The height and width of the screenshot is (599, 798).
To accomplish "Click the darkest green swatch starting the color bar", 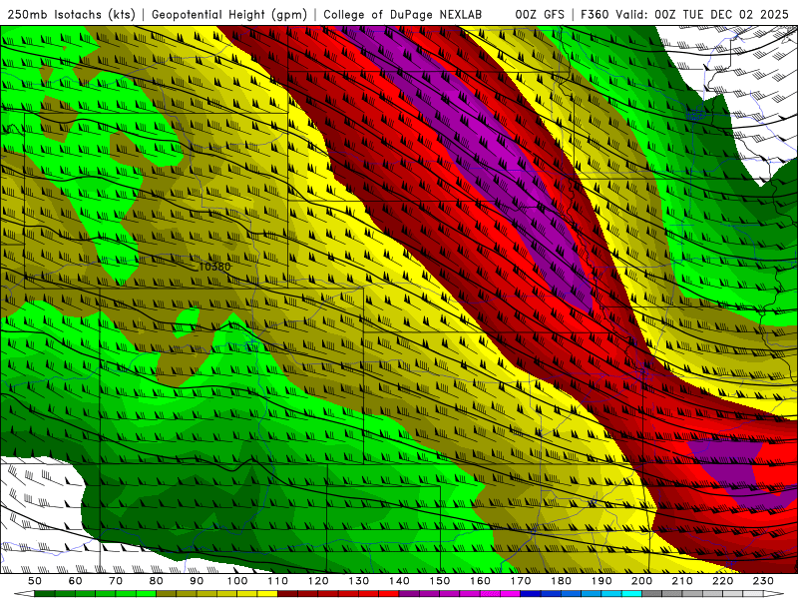I will pyautogui.click(x=45, y=593).
